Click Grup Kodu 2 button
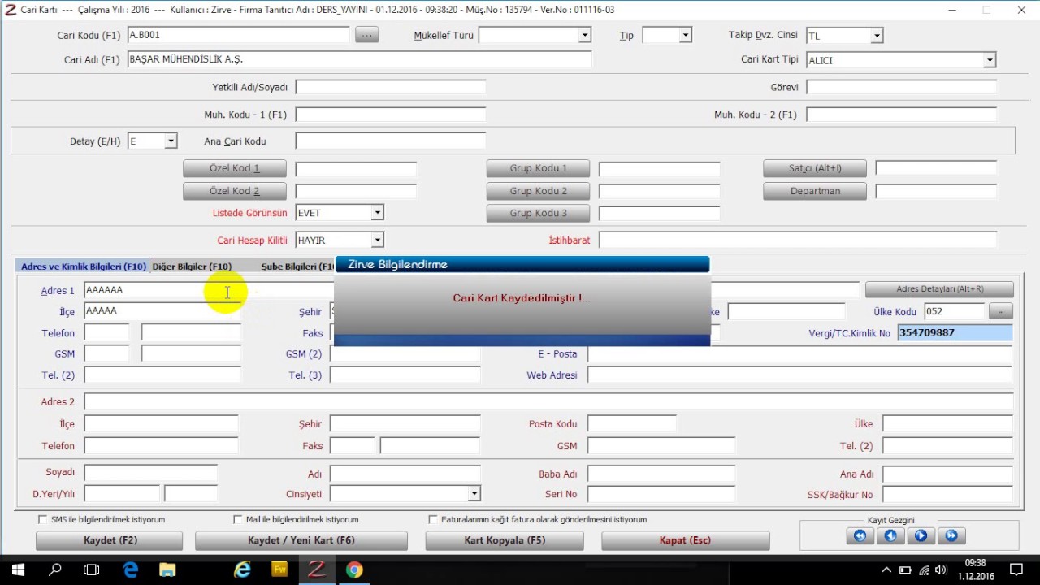This screenshot has height=585, width=1040. pyautogui.click(x=539, y=191)
